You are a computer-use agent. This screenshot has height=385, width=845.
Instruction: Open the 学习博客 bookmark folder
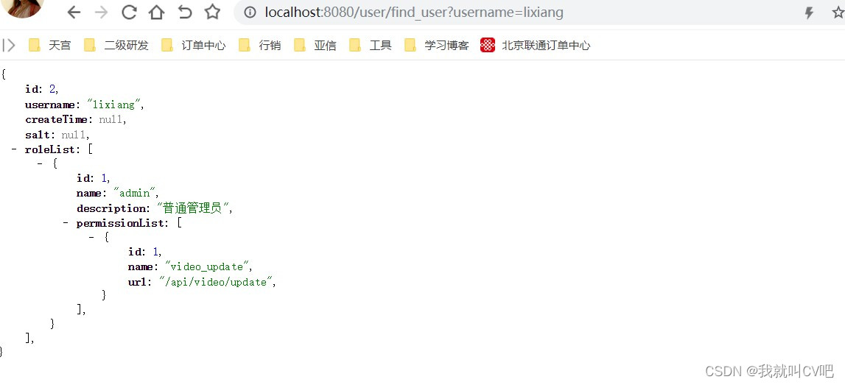click(x=437, y=45)
